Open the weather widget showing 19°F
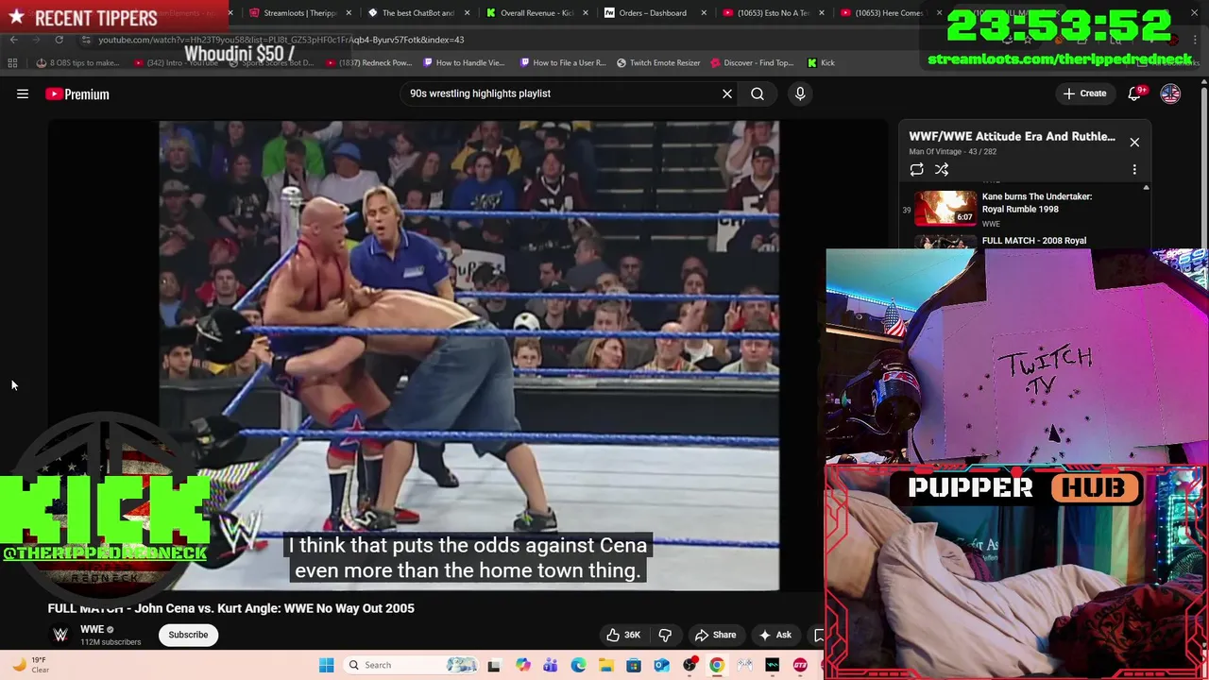The width and height of the screenshot is (1209, 680). click(x=30, y=665)
